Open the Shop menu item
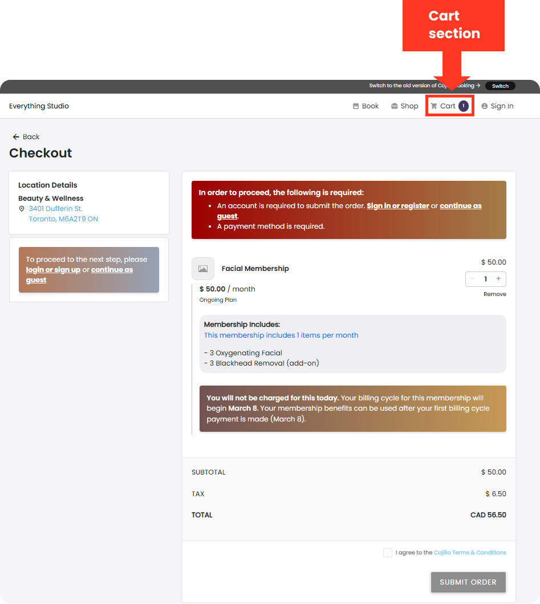540x604 pixels. tap(409, 106)
